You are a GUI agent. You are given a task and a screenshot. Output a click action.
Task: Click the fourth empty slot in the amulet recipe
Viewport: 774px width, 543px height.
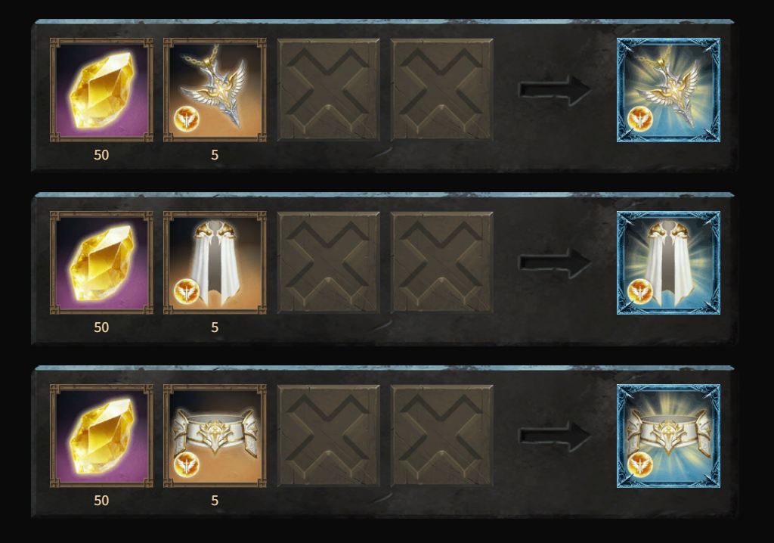(x=441, y=90)
